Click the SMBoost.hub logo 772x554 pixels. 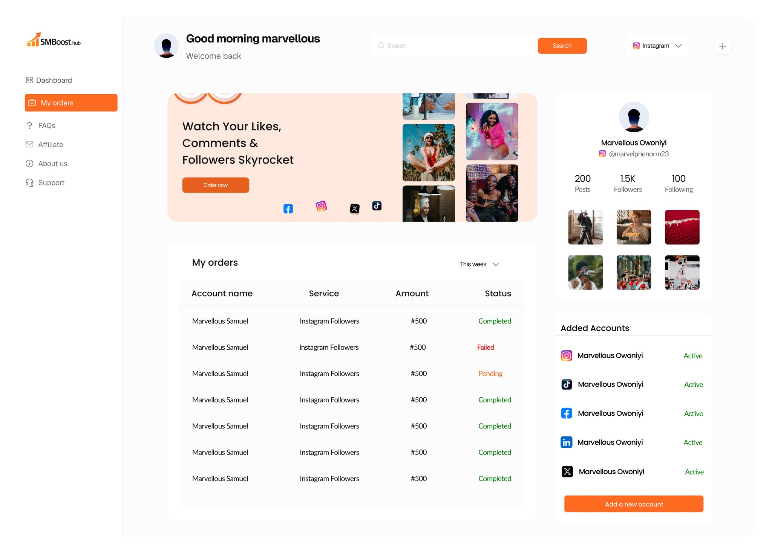click(x=54, y=40)
